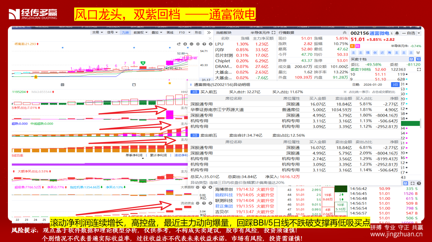Click the alert bell icon beside 通富微电
The image size is (432, 242).
tap(397, 33)
